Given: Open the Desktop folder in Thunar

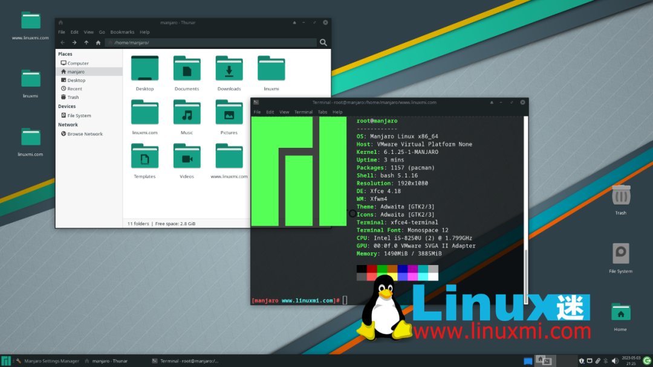Looking at the screenshot, I should point(145,69).
